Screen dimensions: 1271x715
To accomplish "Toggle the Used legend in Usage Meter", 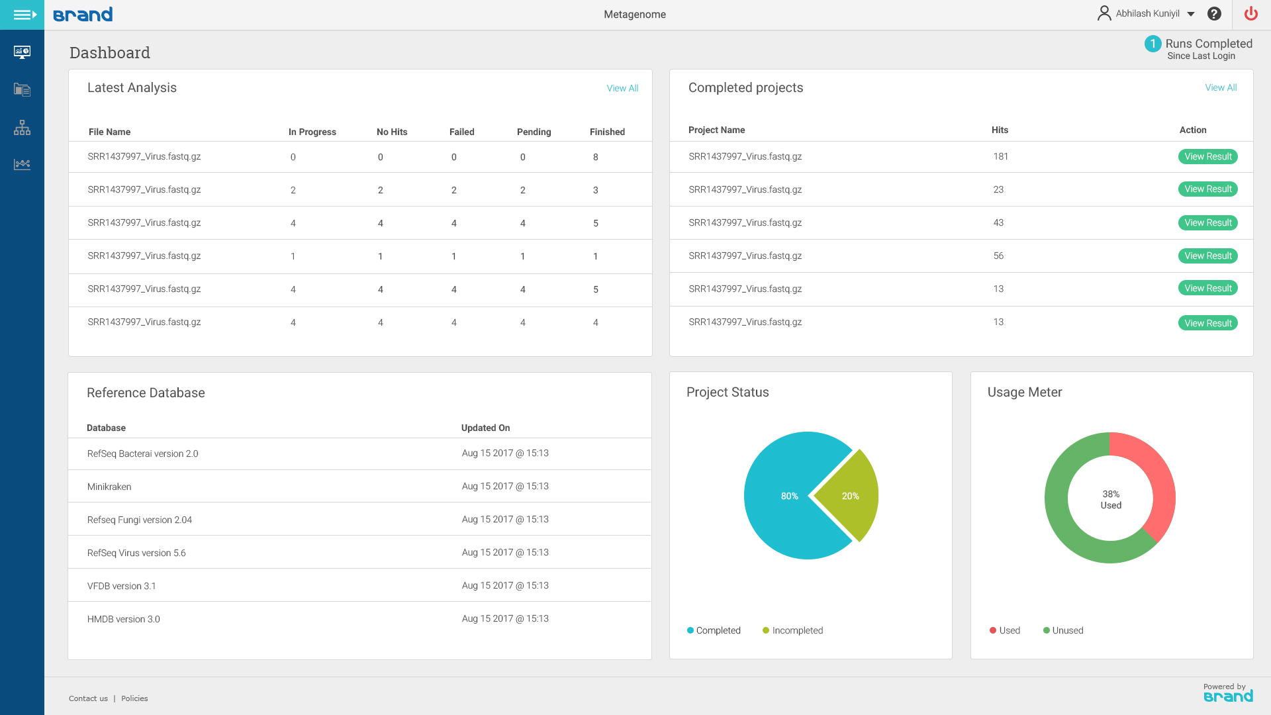I will pyautogui.click(x=1004, y=630).
